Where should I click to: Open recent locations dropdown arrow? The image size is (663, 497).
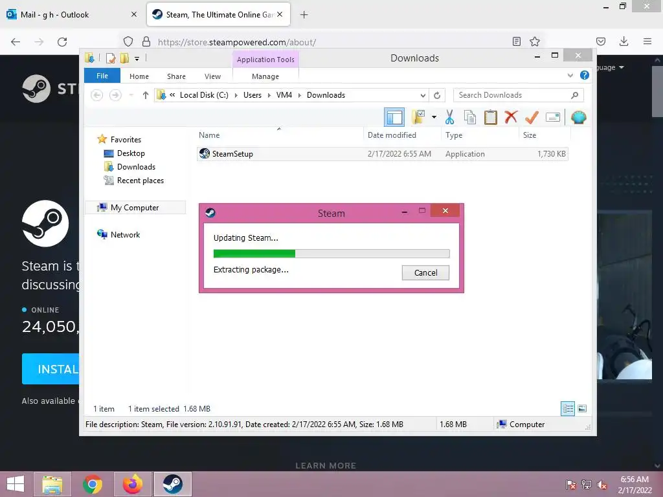pos(131,95)
